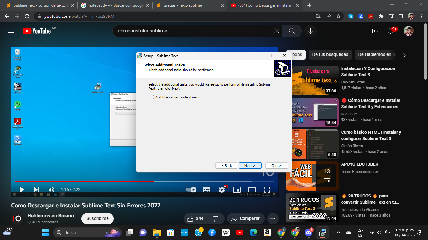This screenshot has width=428, height=240.
Task: Cancel the Sublime Text setup
Action: 277,166
